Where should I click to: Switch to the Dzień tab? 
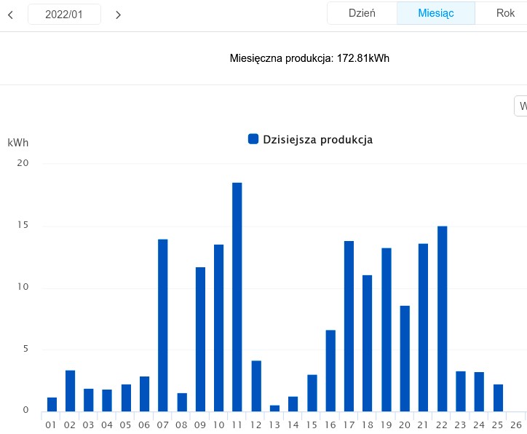pos(362,13)
